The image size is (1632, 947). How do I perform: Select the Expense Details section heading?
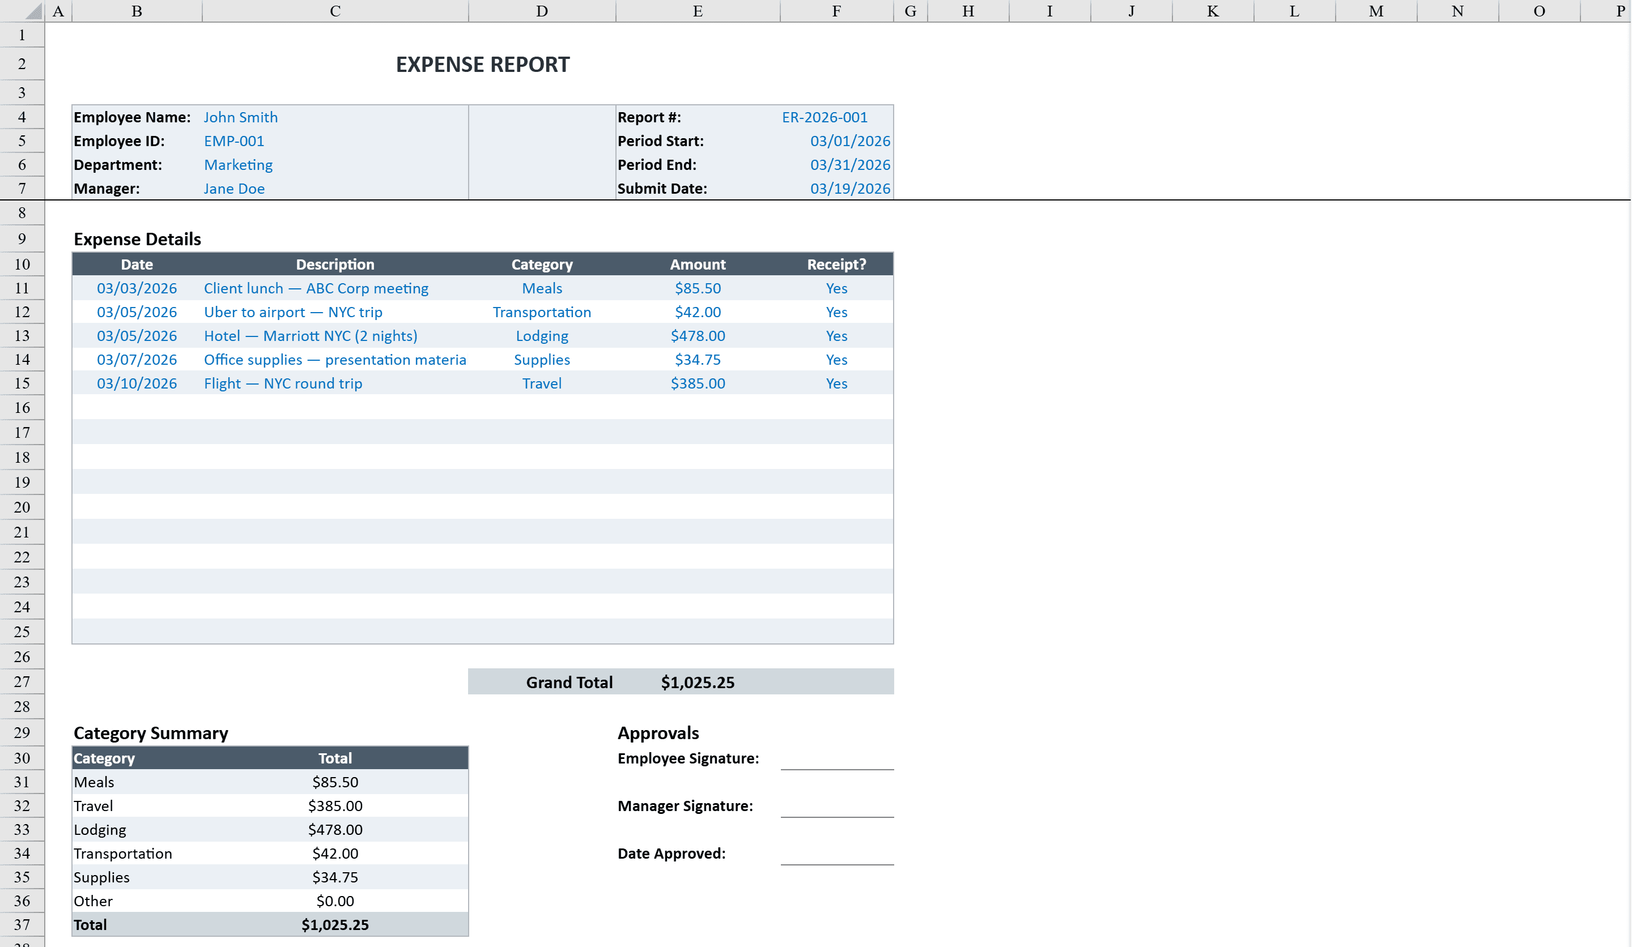coord(137,238)
